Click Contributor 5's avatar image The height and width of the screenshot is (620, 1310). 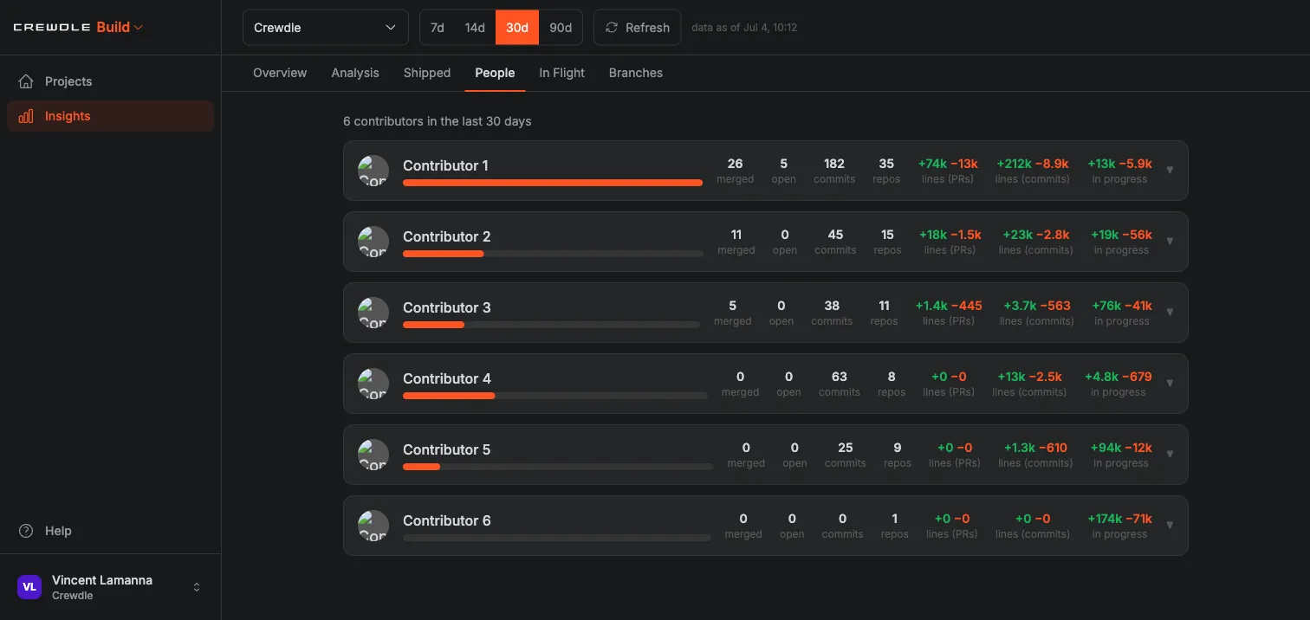pos(373,455)
